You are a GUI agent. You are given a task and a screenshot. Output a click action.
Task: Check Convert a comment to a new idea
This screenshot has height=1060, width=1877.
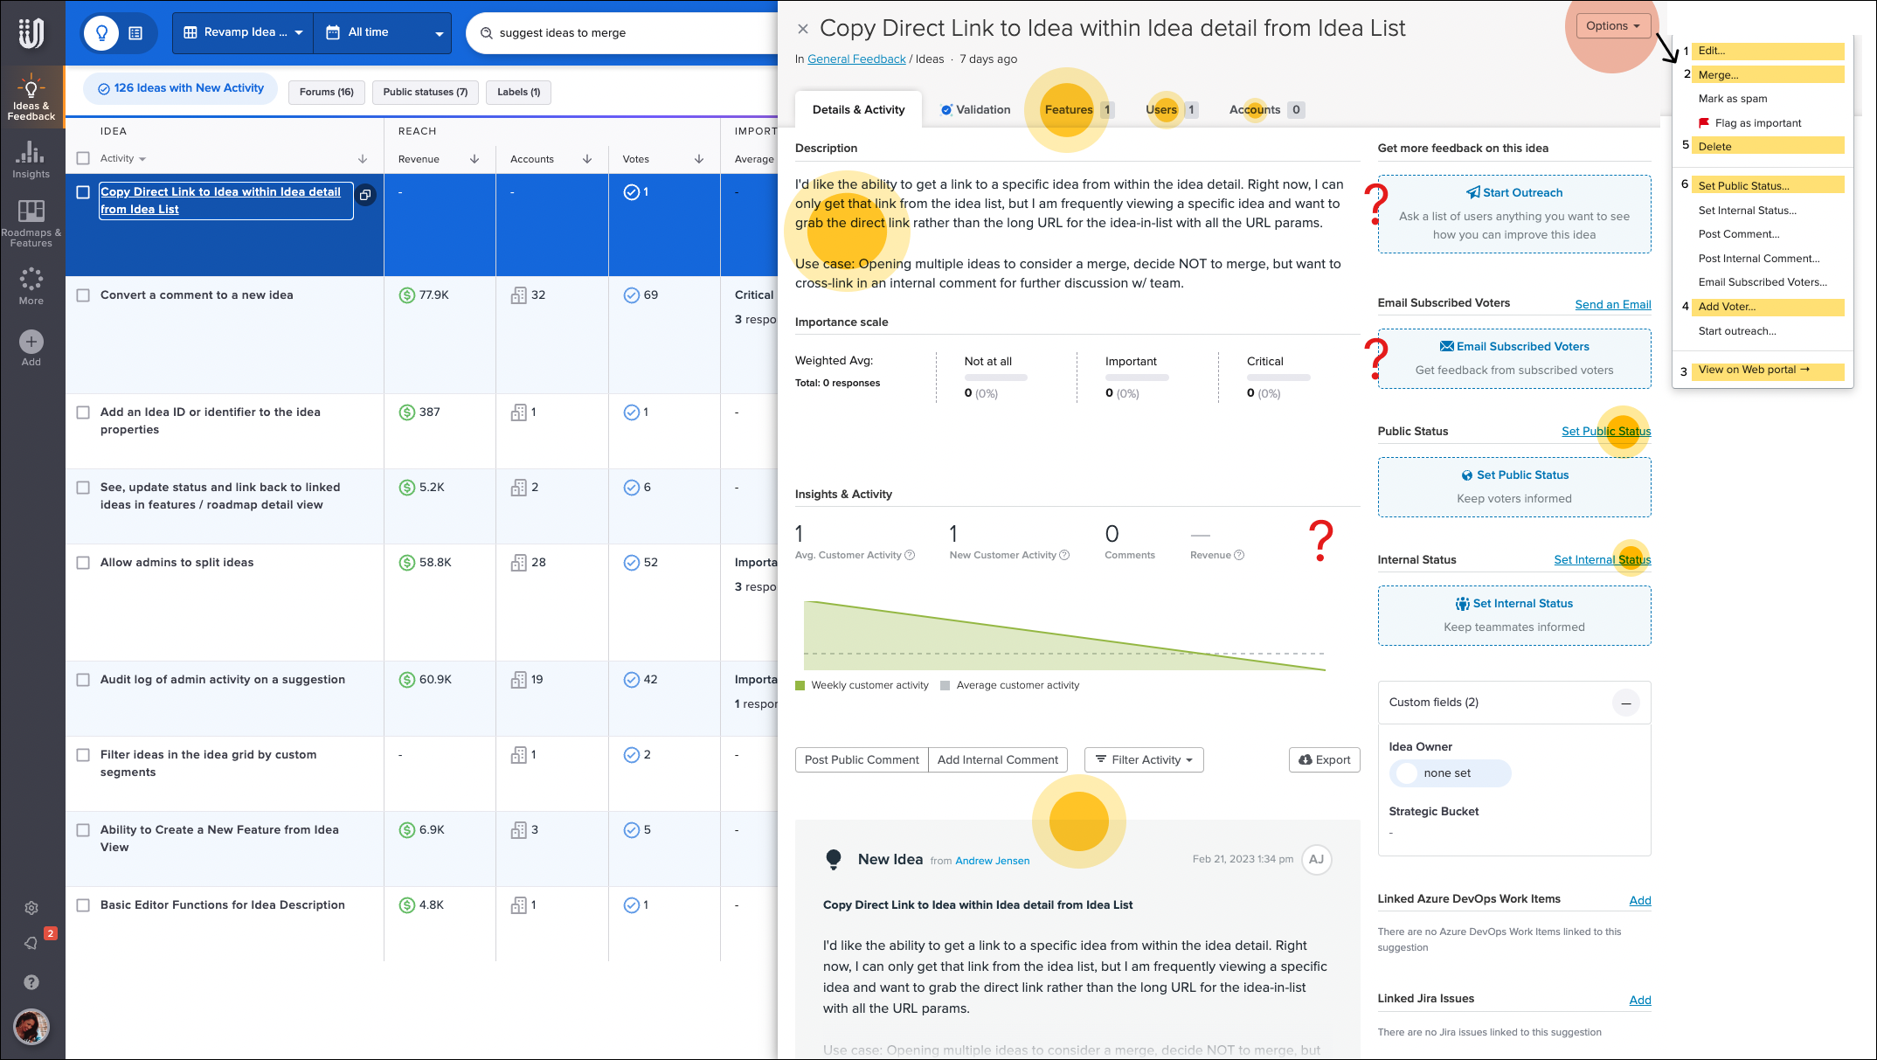coord(83,295)
